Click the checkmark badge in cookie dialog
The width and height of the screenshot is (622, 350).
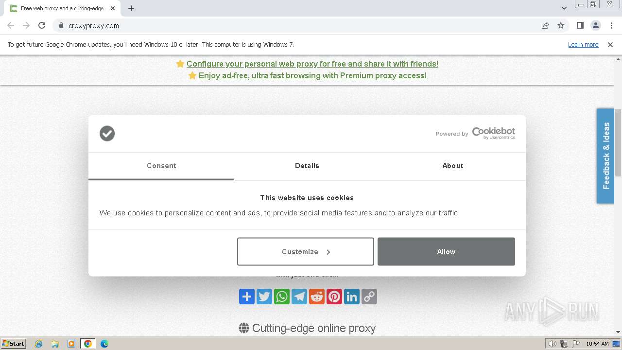(x=107, y=133)
